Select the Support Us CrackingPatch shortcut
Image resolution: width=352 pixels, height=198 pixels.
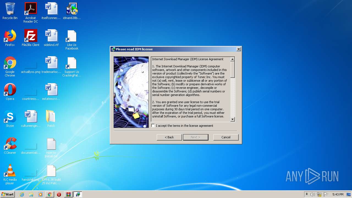click(72, 67)
